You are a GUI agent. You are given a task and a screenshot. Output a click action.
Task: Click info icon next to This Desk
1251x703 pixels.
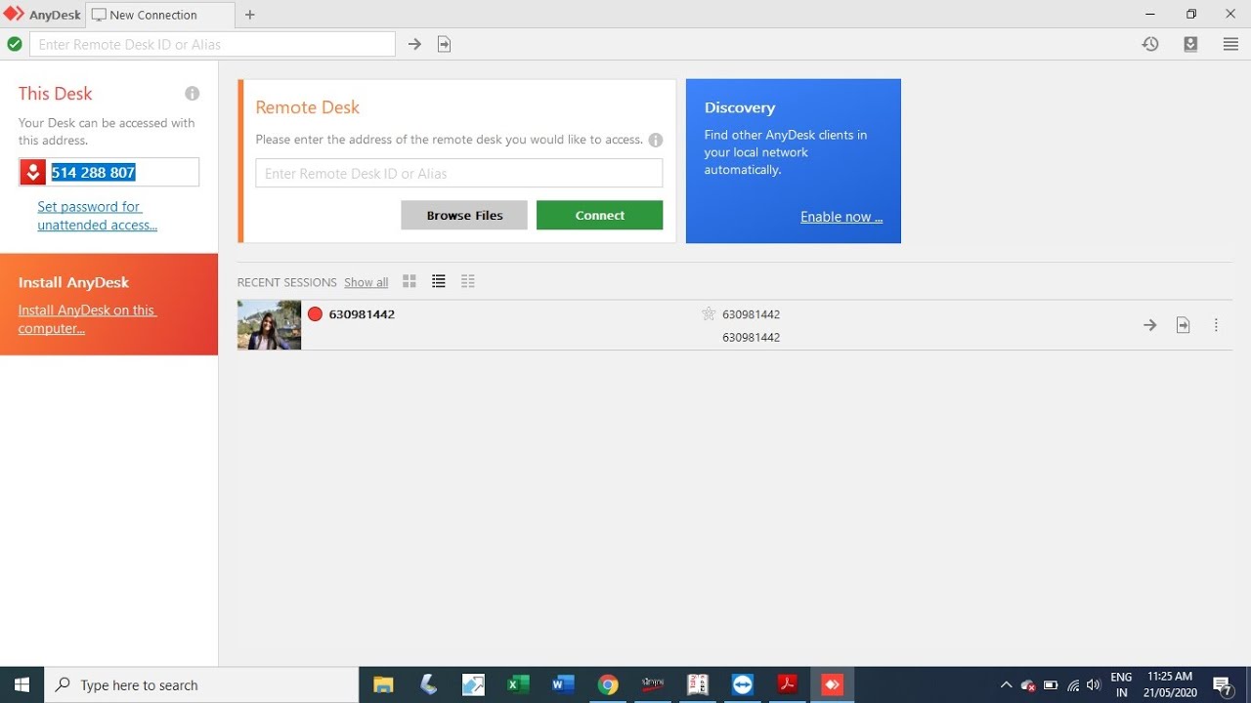pyautogui.click(x=193, y=94)
